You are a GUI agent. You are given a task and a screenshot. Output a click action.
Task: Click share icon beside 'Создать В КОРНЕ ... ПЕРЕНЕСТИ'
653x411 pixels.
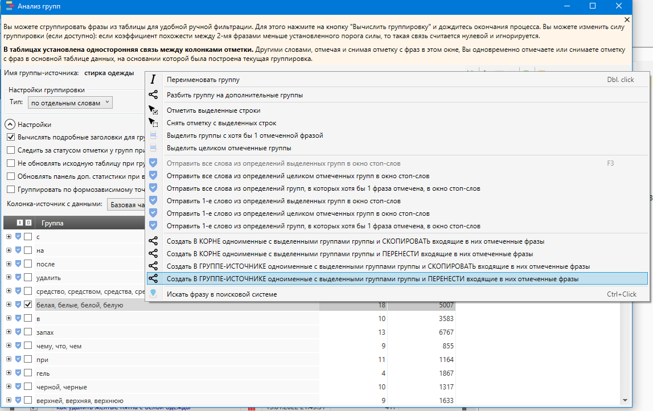(153, 253)
